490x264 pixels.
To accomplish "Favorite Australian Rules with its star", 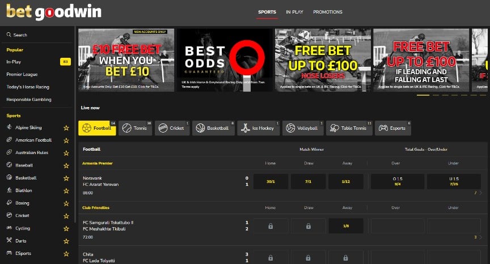I will point(66,153).
